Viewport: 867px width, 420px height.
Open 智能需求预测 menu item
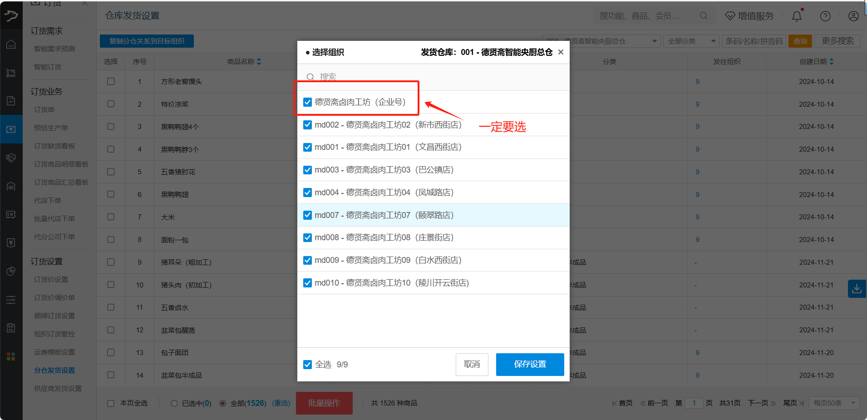tap(54, 49)
